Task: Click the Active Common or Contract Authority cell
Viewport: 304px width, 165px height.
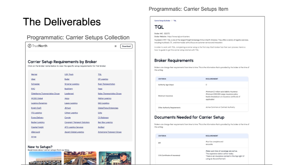Action: pyautogui.click(x=220, y=107)
